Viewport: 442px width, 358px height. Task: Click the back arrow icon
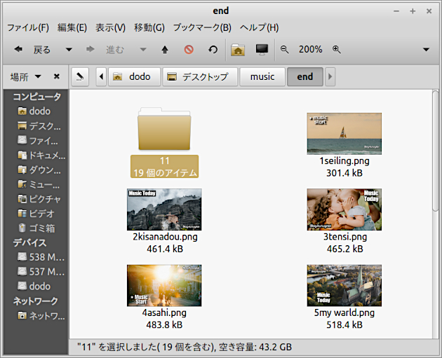pos(18,49)
